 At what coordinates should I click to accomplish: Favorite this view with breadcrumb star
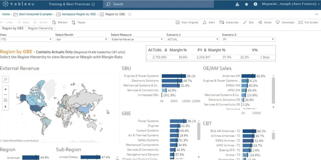coord(130,14)
